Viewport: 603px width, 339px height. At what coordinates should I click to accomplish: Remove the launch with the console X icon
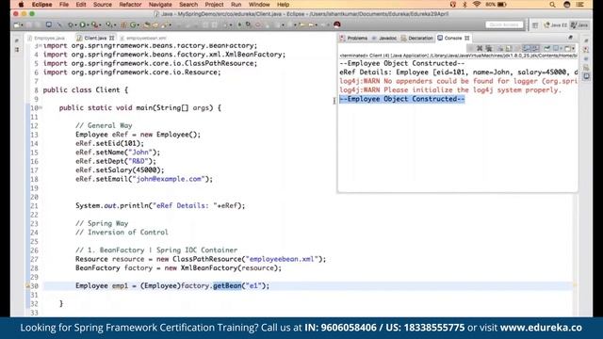click(480, 48)
